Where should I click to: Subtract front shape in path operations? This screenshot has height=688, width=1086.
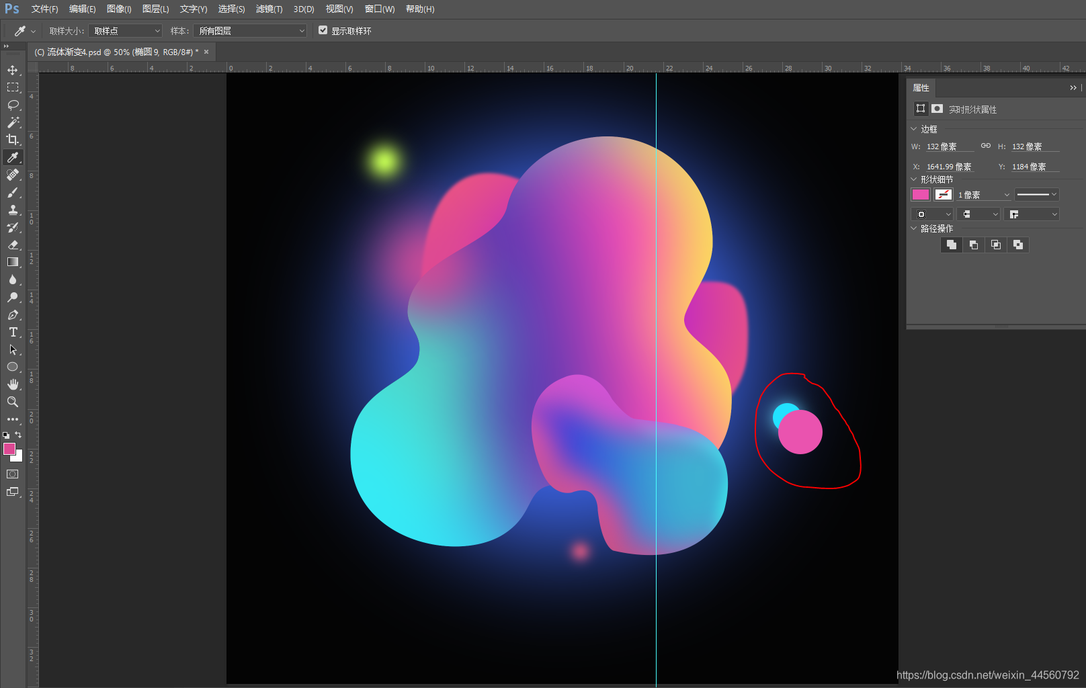973,245
